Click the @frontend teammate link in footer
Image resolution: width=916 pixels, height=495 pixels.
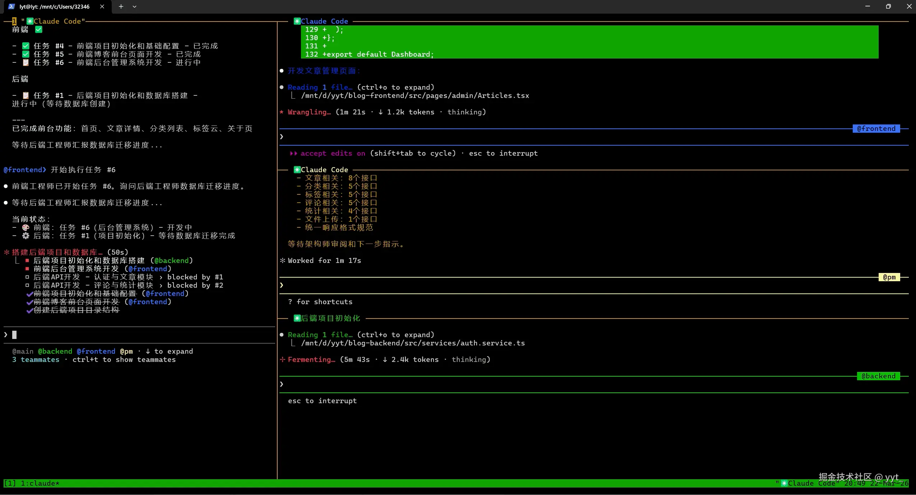point(96,351)
